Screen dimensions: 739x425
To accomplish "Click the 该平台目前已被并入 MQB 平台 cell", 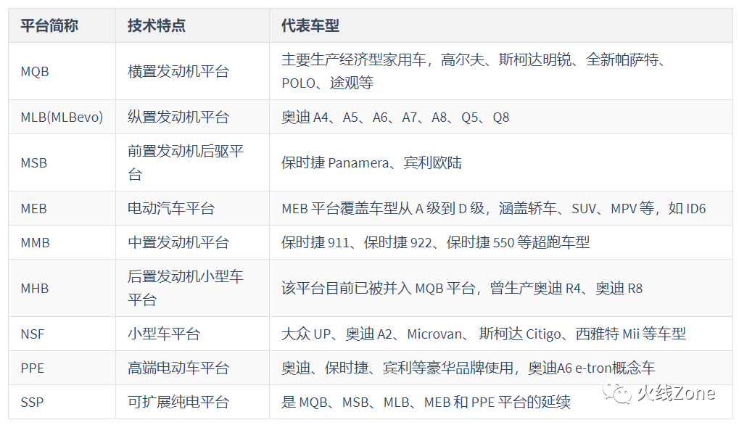I will (501, 288).
